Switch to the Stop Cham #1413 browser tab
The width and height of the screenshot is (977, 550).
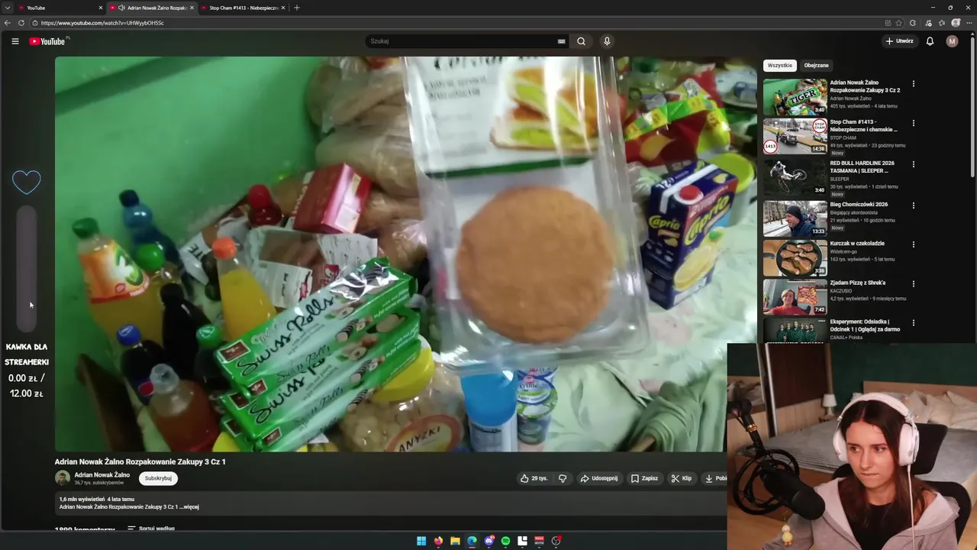(240, 8)
